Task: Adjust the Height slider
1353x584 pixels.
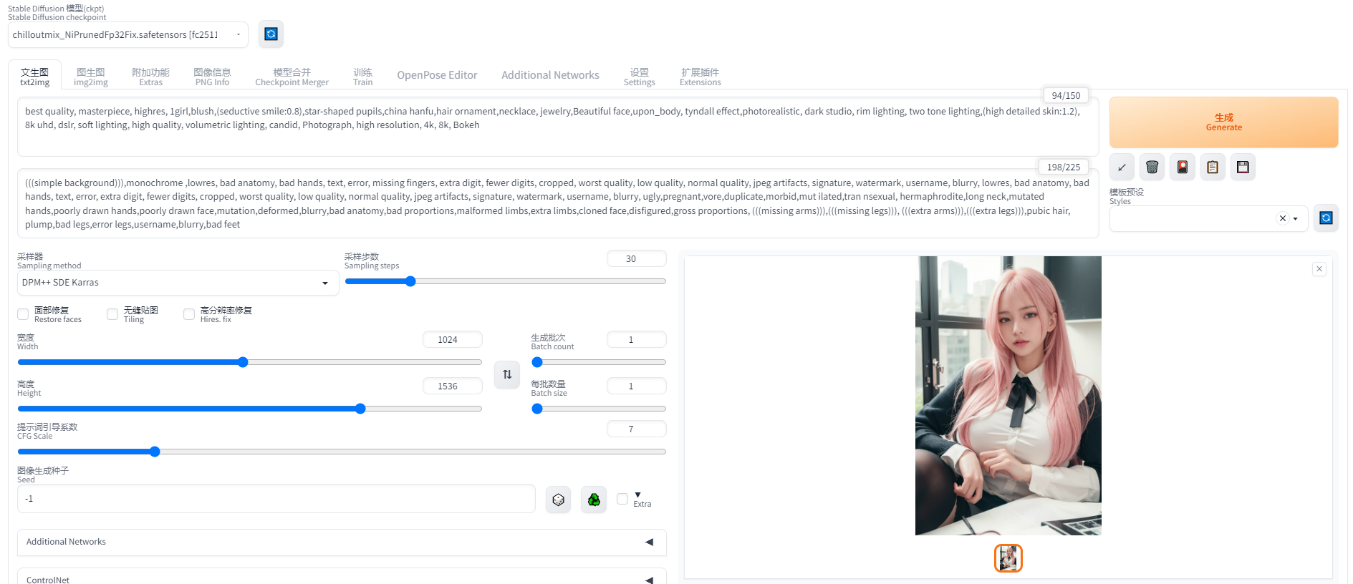Action: click(249, 409)
